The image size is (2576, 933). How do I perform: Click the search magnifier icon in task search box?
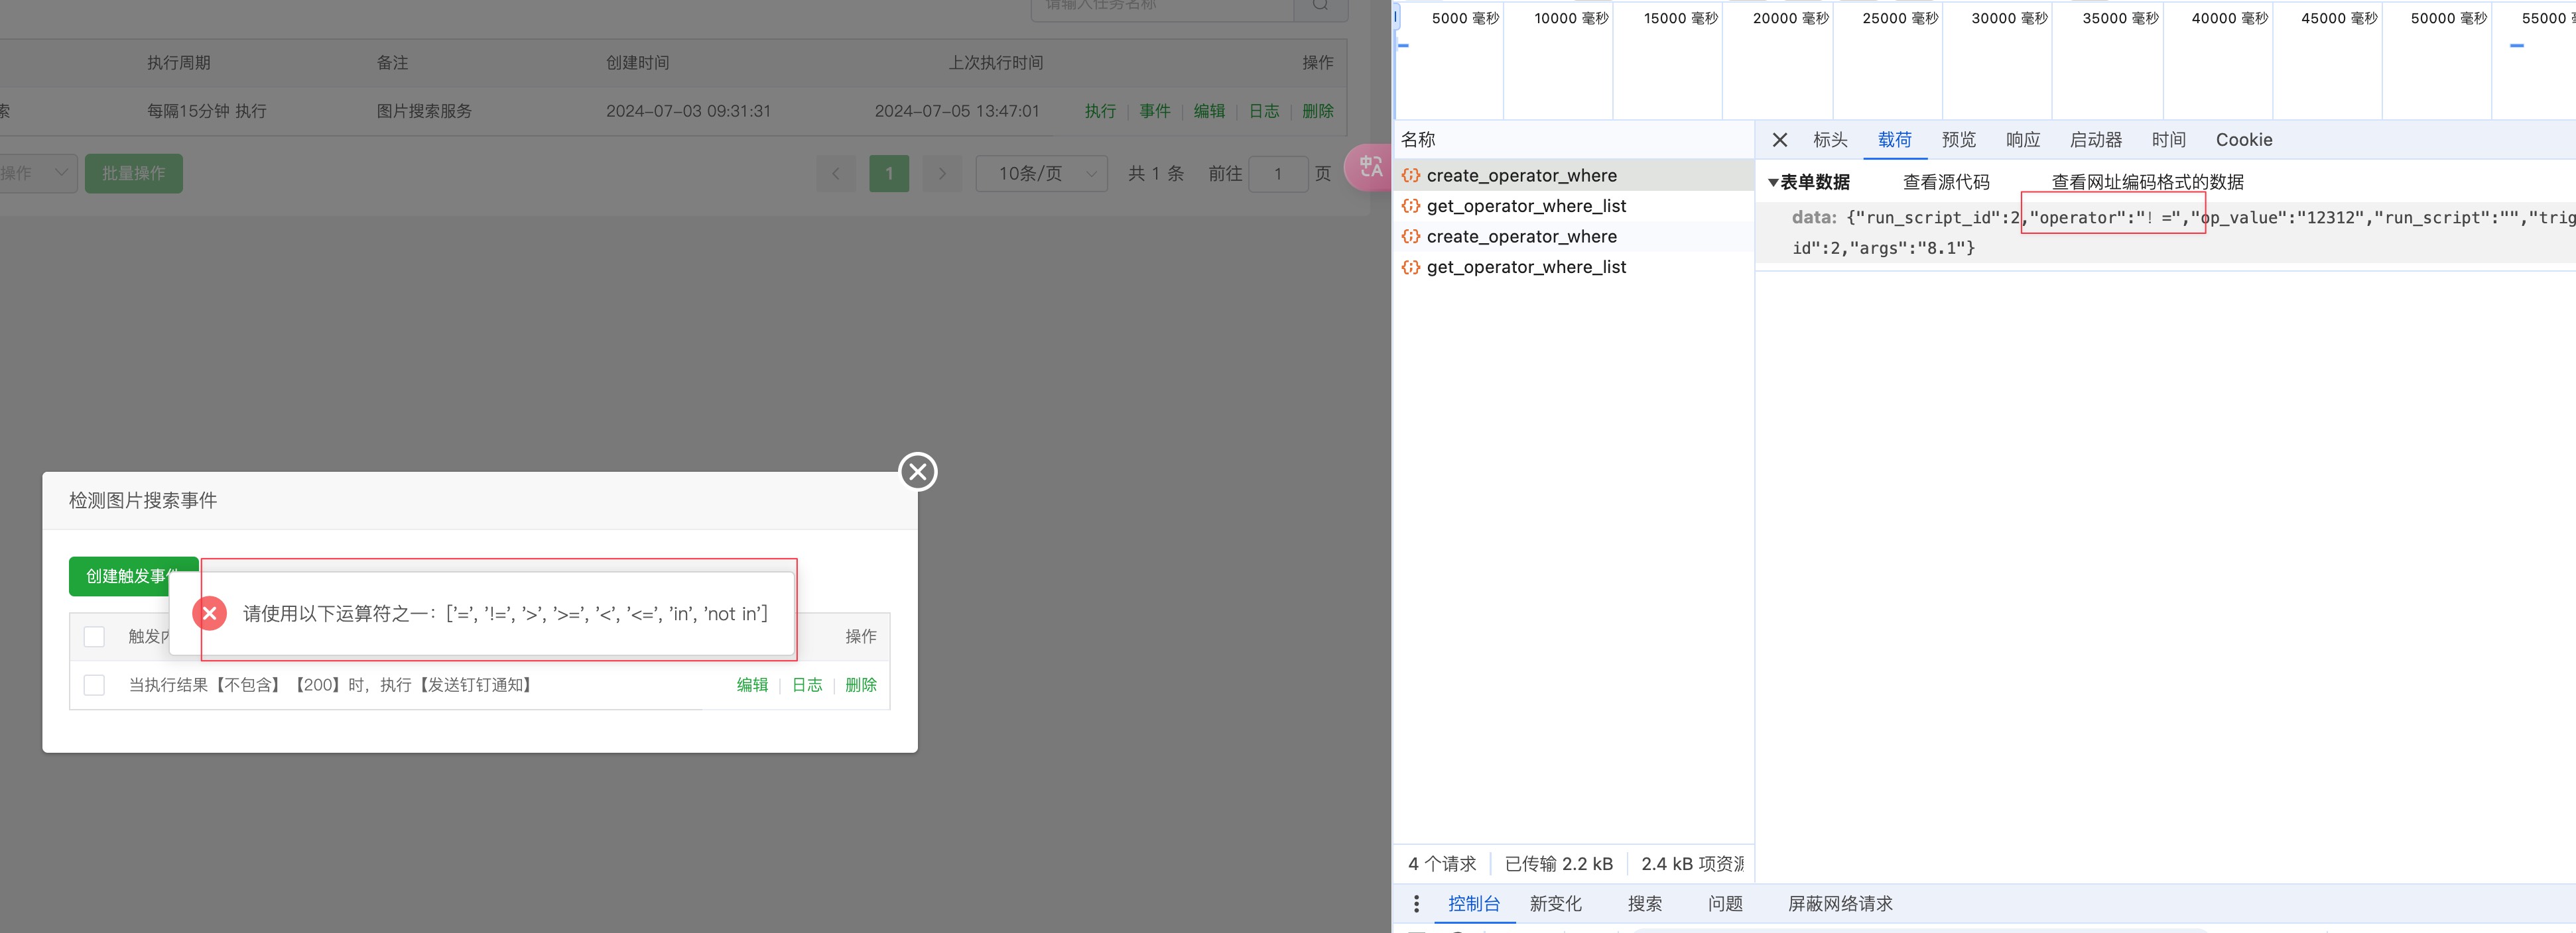point(1321,5)
